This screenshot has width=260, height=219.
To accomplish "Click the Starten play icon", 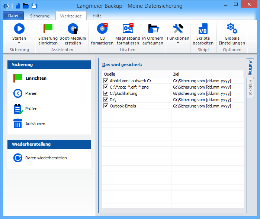I will tap(19, 29).
